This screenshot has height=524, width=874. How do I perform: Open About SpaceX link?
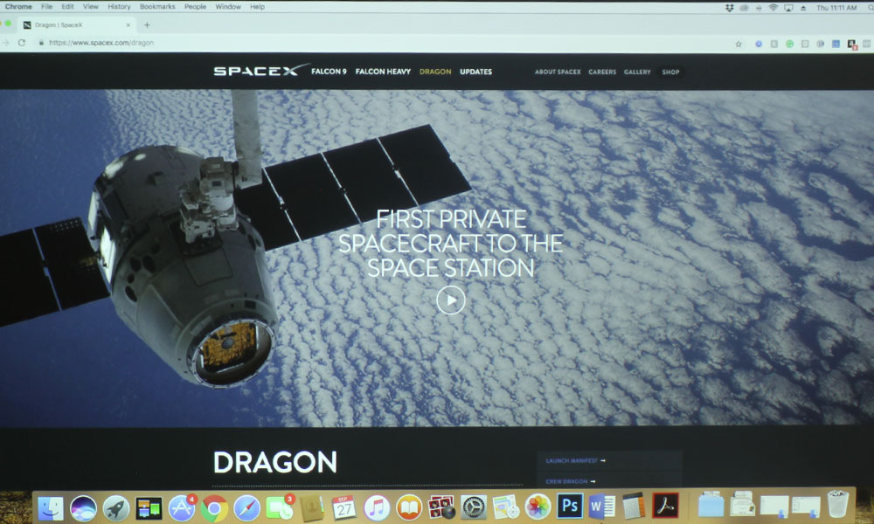tap(558, 72)
